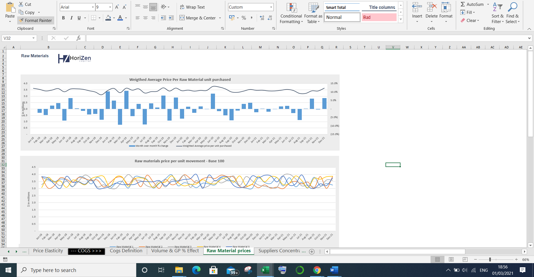
Task: Click the Insert Function fx icon
Action: click(78, 38)
